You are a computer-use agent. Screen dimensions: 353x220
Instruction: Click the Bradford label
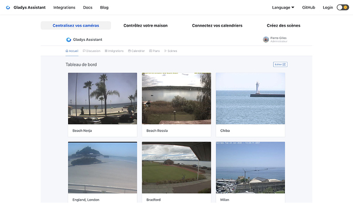[x=153, y=200]
